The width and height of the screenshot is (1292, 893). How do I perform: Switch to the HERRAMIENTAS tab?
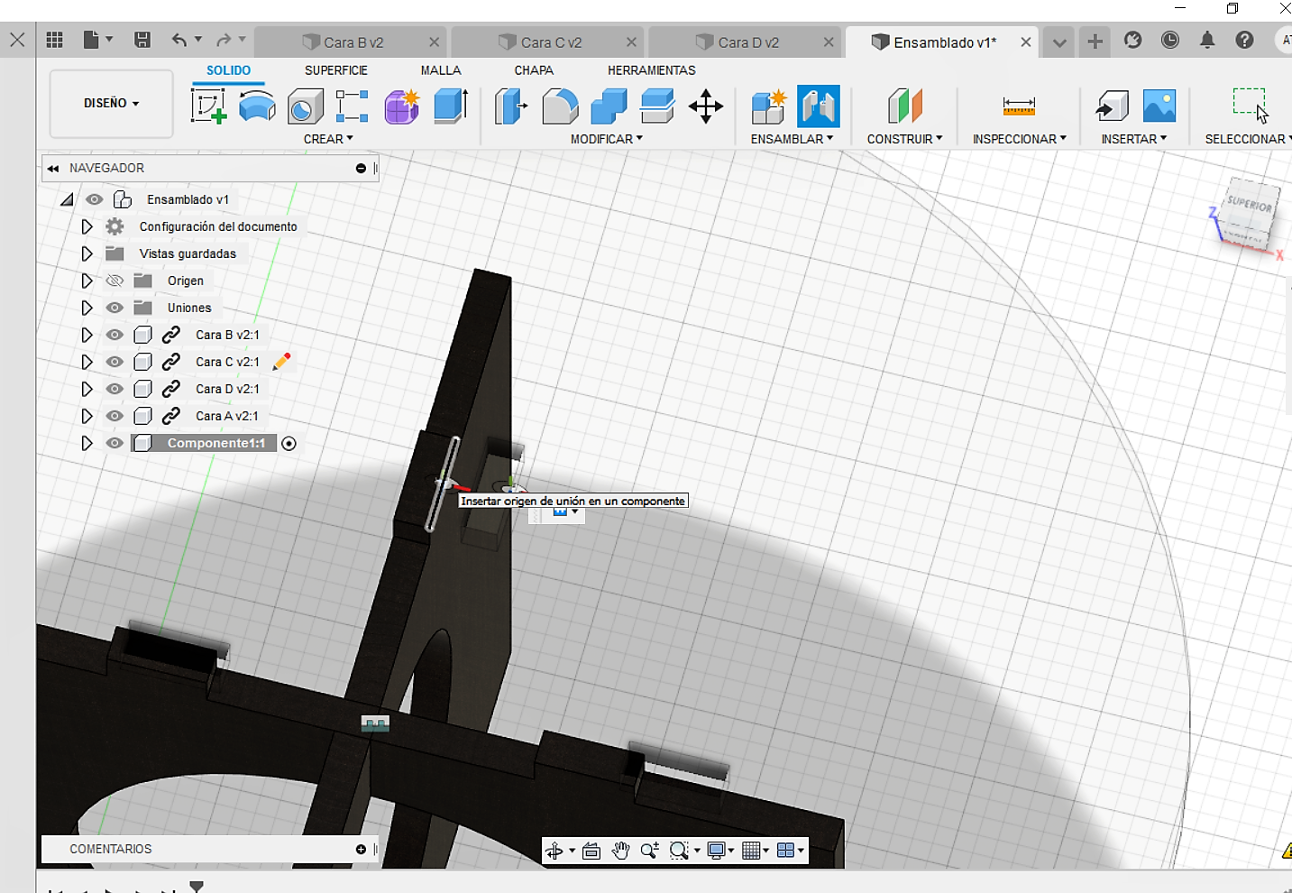(652, 70)
